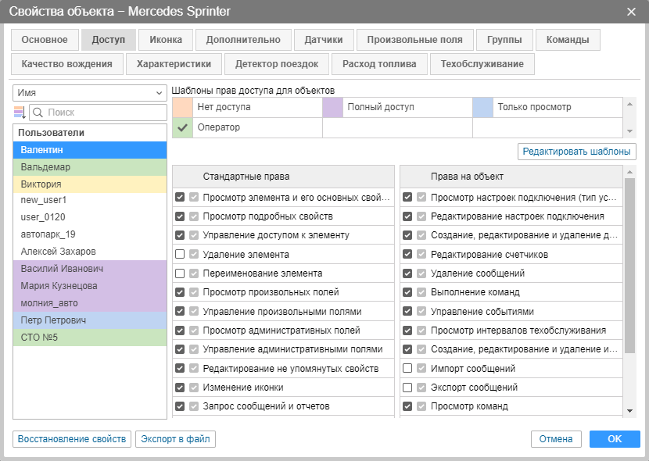Switch to the 'Датчики' tab
The image size is (649, 461).
[324, 40]
